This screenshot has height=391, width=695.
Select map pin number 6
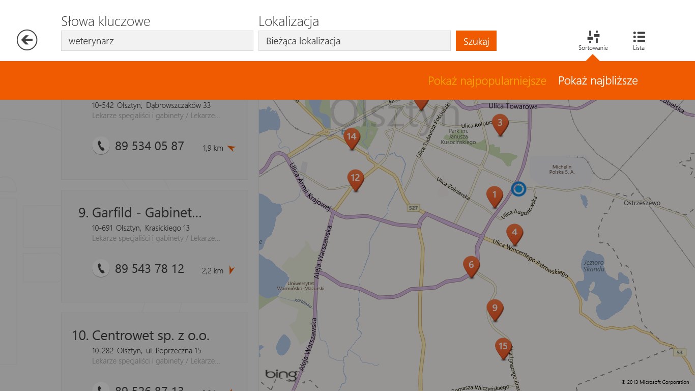coord(471,265)
